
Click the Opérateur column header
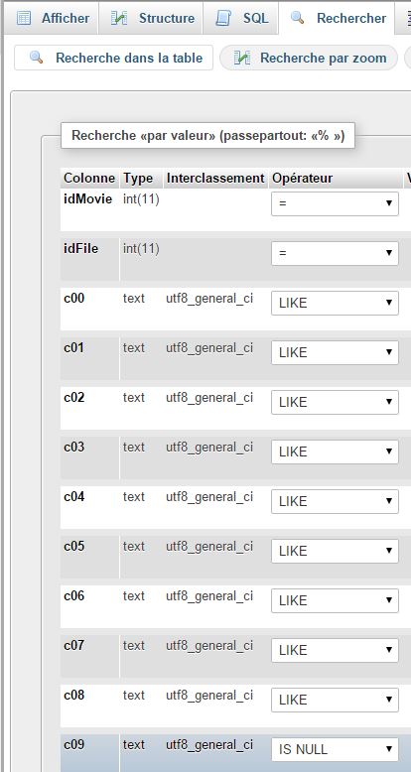click(x=303, y=179)
